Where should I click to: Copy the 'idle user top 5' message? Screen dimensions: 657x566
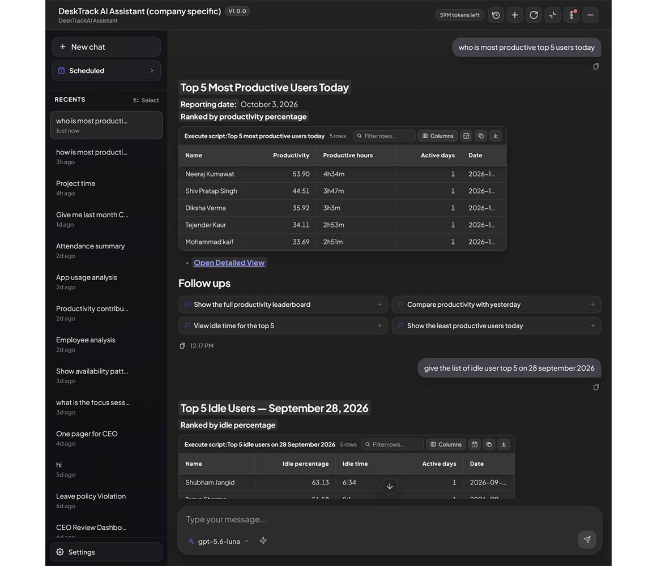596,387
